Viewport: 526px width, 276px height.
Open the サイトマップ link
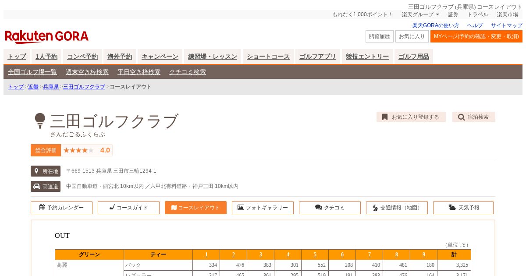pyautogui.click(x=507, y=25)
